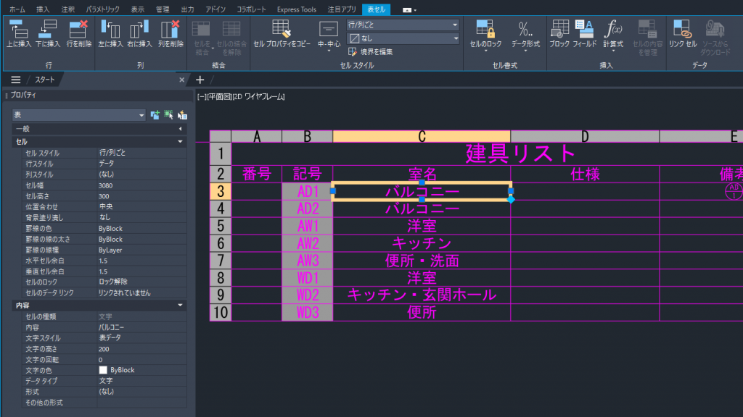
Task: Open the 表 object type dropdown
Action: click(x=78, y=114)
